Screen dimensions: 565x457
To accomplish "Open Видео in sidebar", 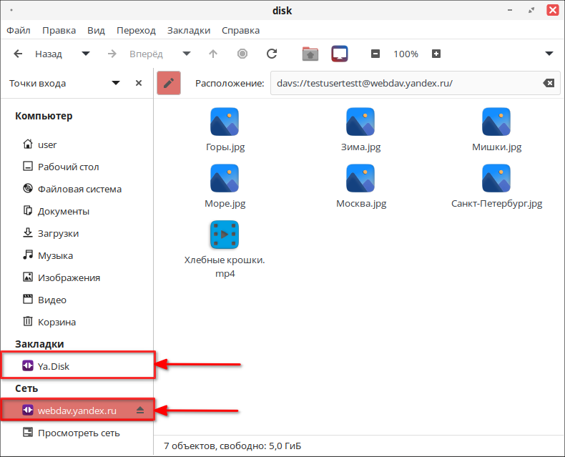I will tap(77, 300).
